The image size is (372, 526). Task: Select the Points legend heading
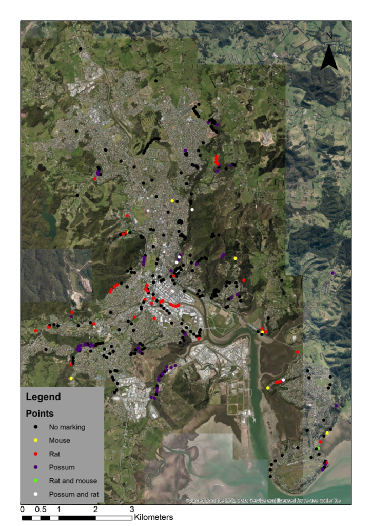coord(40,414)
